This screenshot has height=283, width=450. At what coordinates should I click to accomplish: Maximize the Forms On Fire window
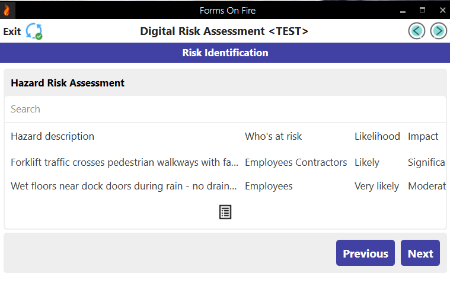pyautogui.click(x=422, y=10)
